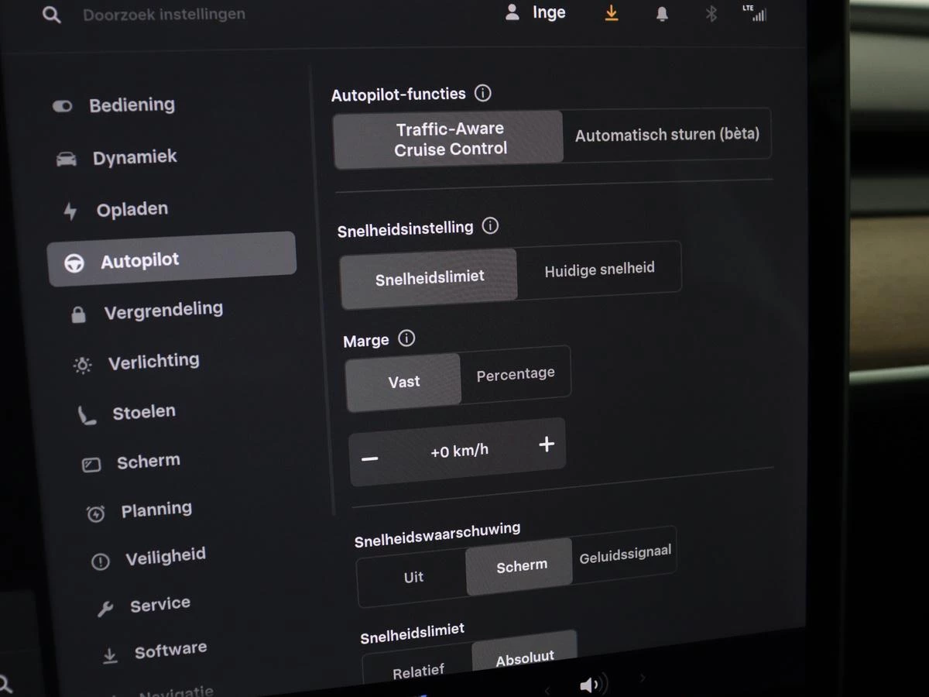Viewport: 929px width, 697px height.
Task: Open Vergrendeling settings
Action: (x=163, y=311)
